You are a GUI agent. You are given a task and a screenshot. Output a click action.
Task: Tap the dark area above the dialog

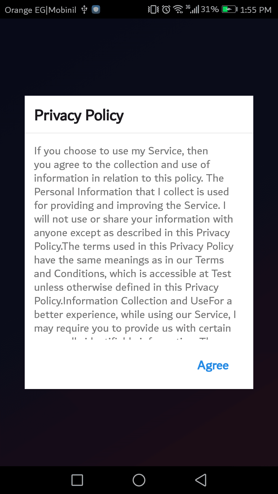[139, 57]
